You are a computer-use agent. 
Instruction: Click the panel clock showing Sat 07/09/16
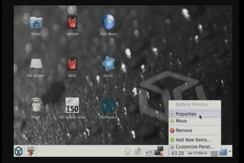coord(197,153)
